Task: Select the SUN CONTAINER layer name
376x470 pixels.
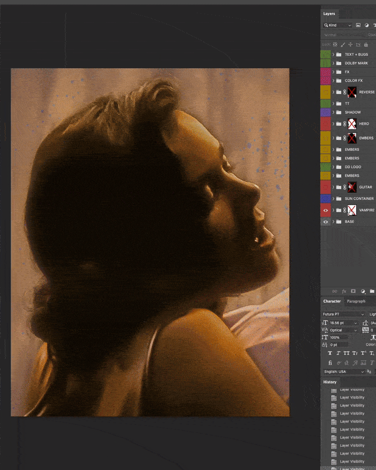Action: (359, 199)
